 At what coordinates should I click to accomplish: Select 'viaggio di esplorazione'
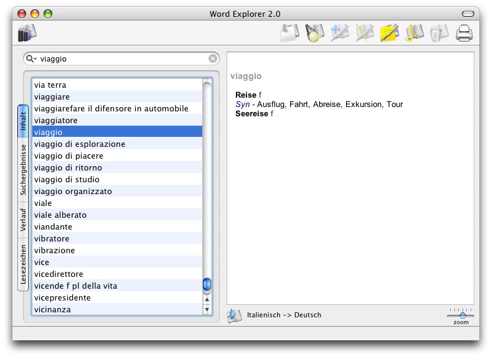tap(117, 144)
